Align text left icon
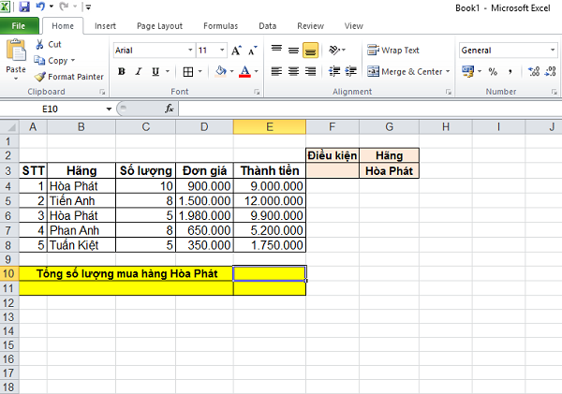The image size is (562, 394). (x=276, y=72)
